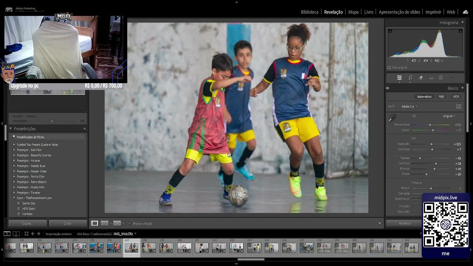Image resolution: width=473 pixels, height=266 pixels.
Task: Open the Web module
Action: pyautogui.click(x=451, y=12)
